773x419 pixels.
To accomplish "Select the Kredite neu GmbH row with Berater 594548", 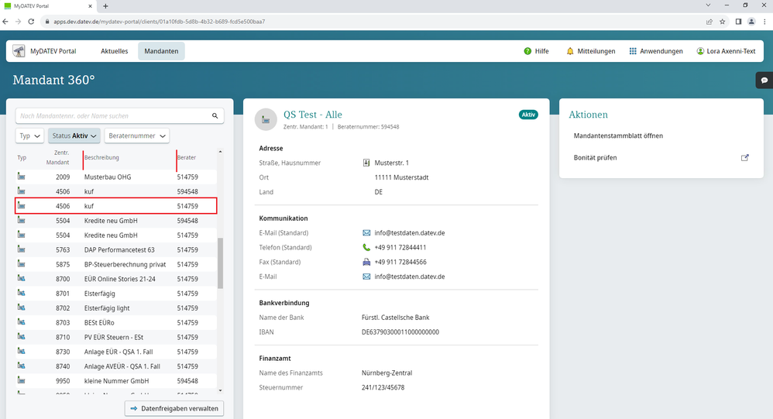I will 116,221.
